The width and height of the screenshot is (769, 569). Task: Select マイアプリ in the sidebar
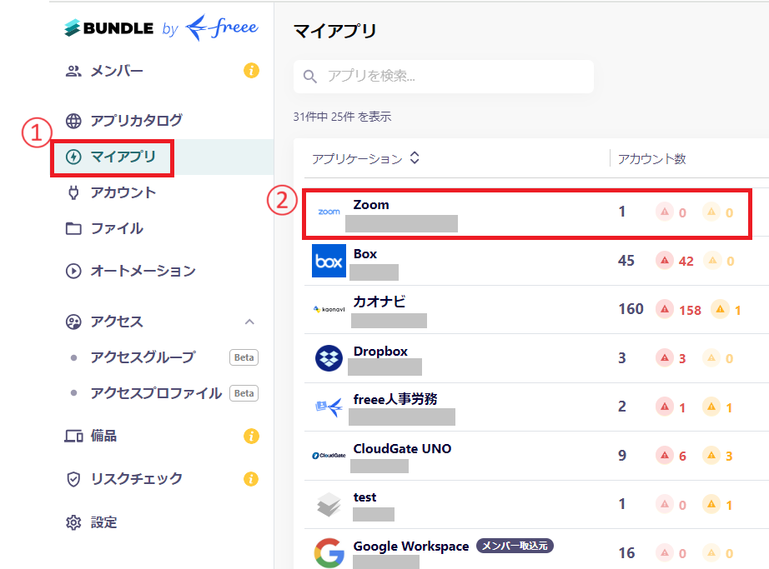[123, 157]
